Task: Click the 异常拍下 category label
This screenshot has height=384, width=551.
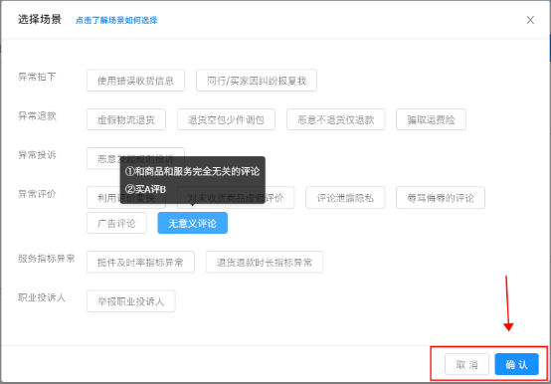Action: 37,77
